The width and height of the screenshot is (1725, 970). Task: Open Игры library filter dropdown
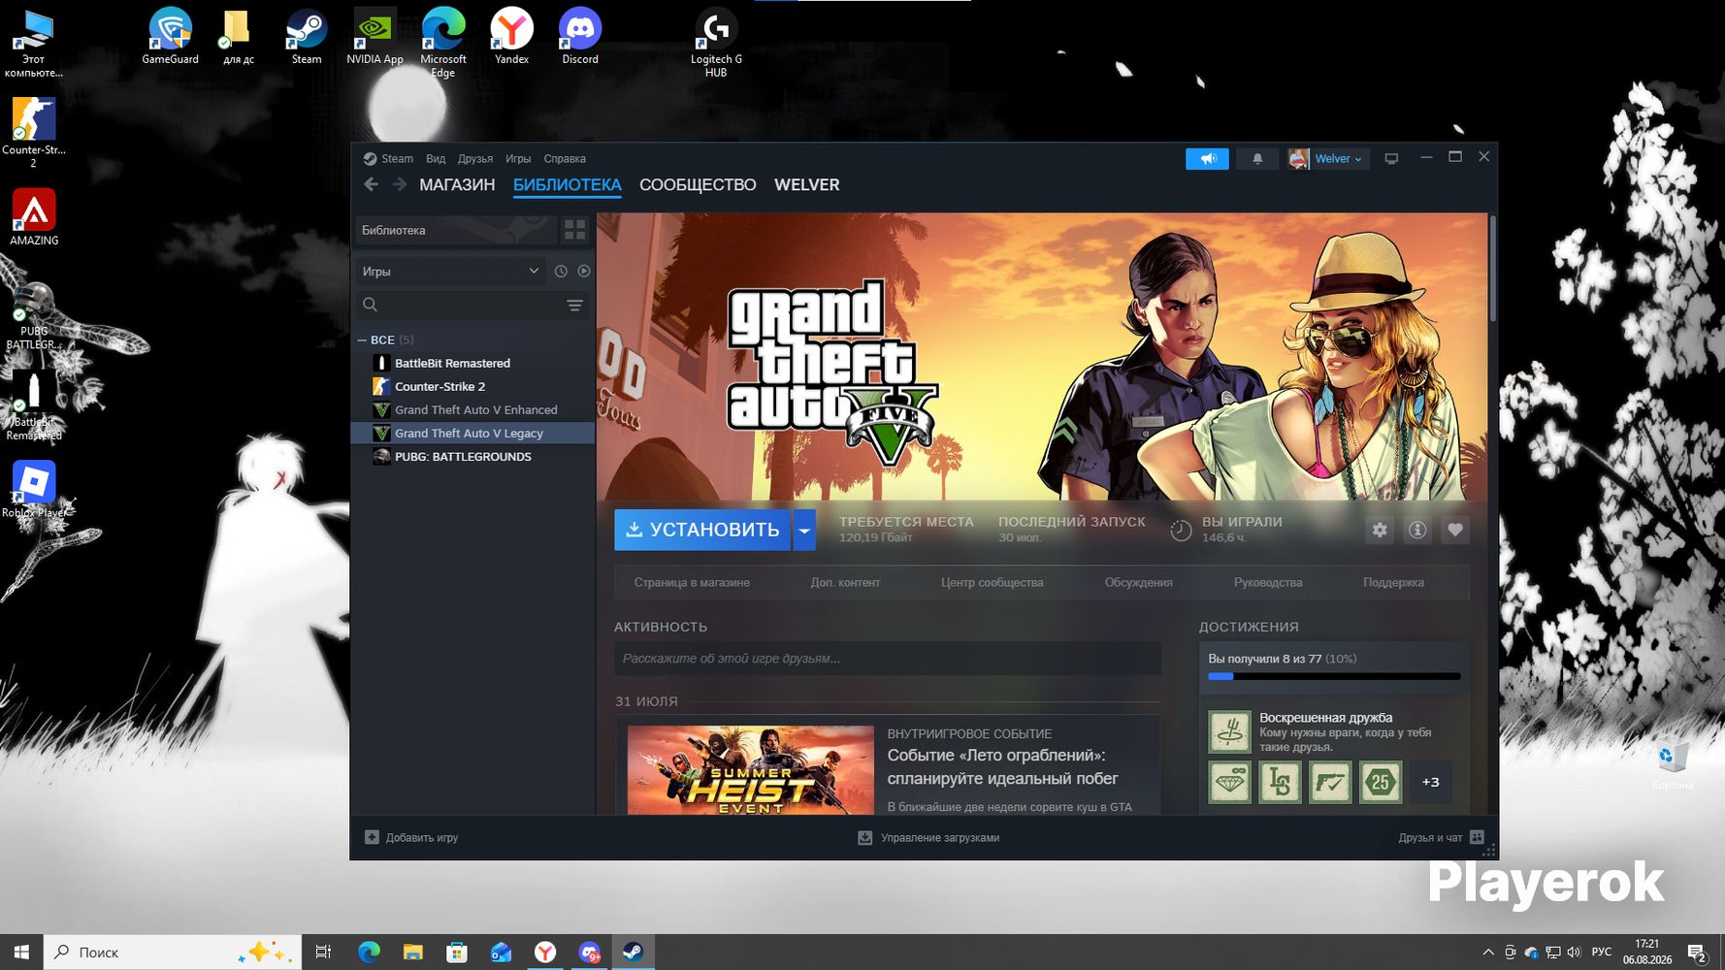point(449,272)
